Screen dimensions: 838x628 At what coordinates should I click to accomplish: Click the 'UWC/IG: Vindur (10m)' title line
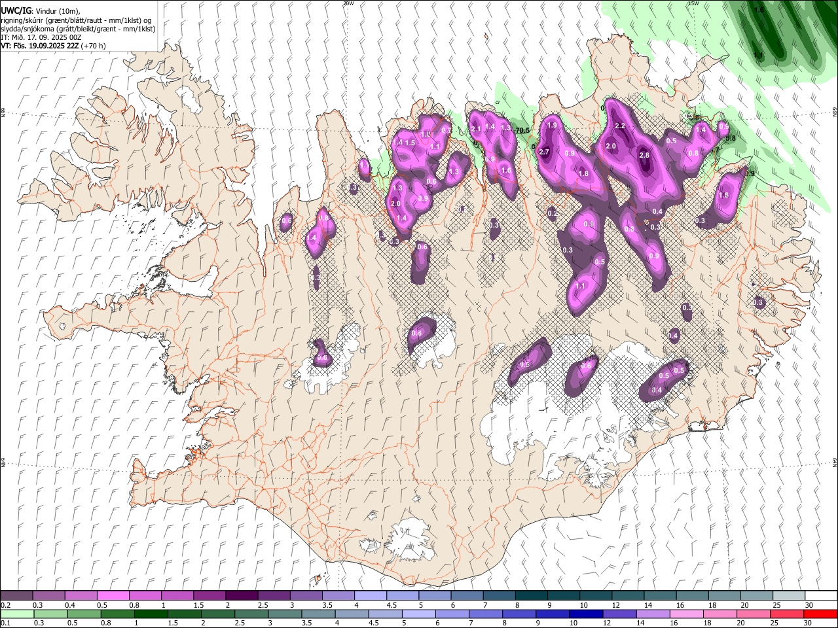40,11
